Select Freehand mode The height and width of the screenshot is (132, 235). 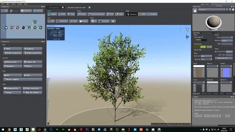point(152,14)
